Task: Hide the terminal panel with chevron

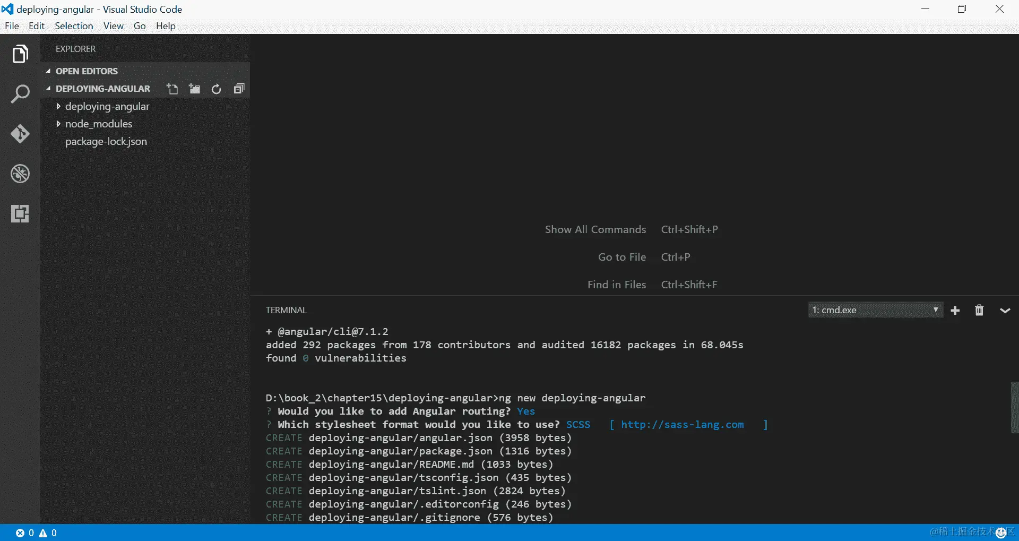Action: point(1005,311)
